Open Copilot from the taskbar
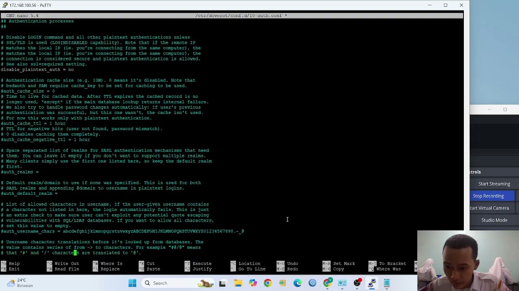Image resolution: width=519 pixels, height=291 pixels. [253, 283]
